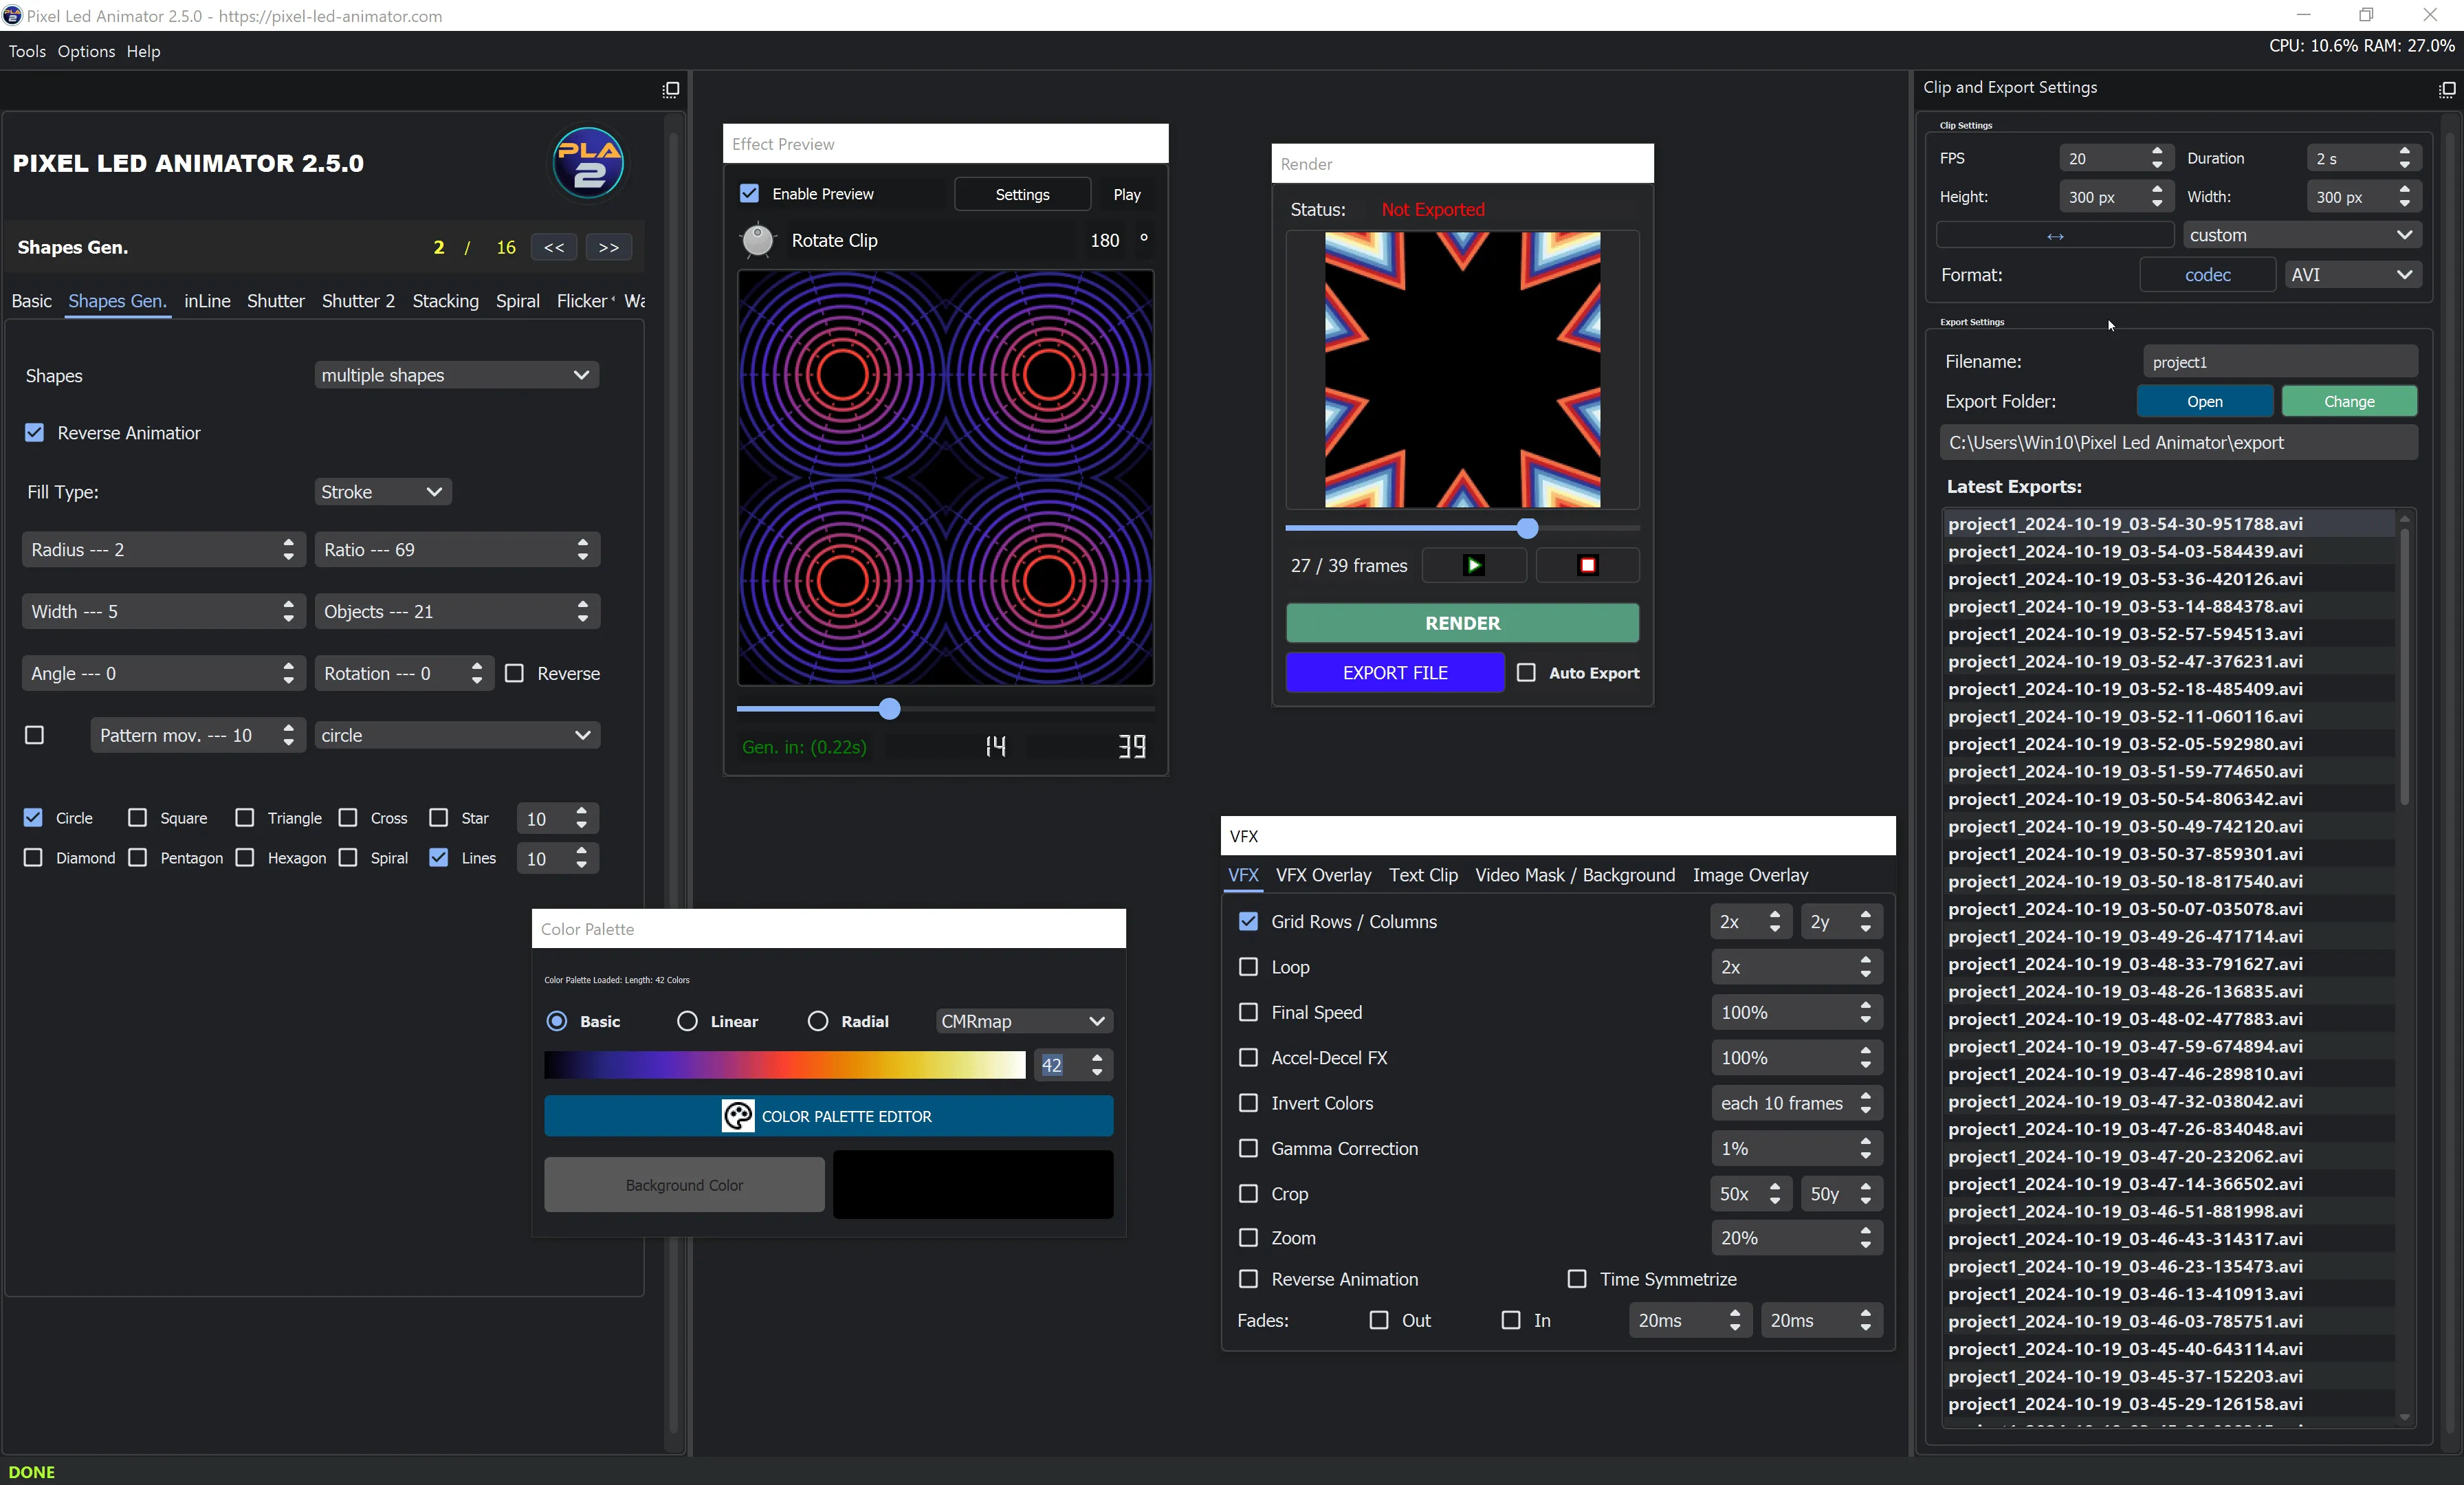Enable the Square shape checkbox
2464x1485 pixels.
pos(138,817)
